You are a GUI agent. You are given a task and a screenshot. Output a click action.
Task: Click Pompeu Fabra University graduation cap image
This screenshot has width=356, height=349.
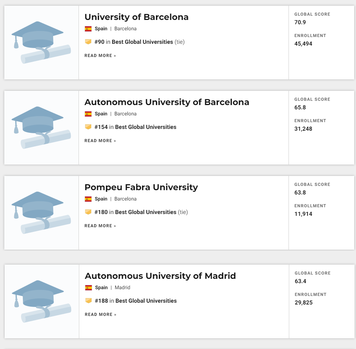point(41,213)
